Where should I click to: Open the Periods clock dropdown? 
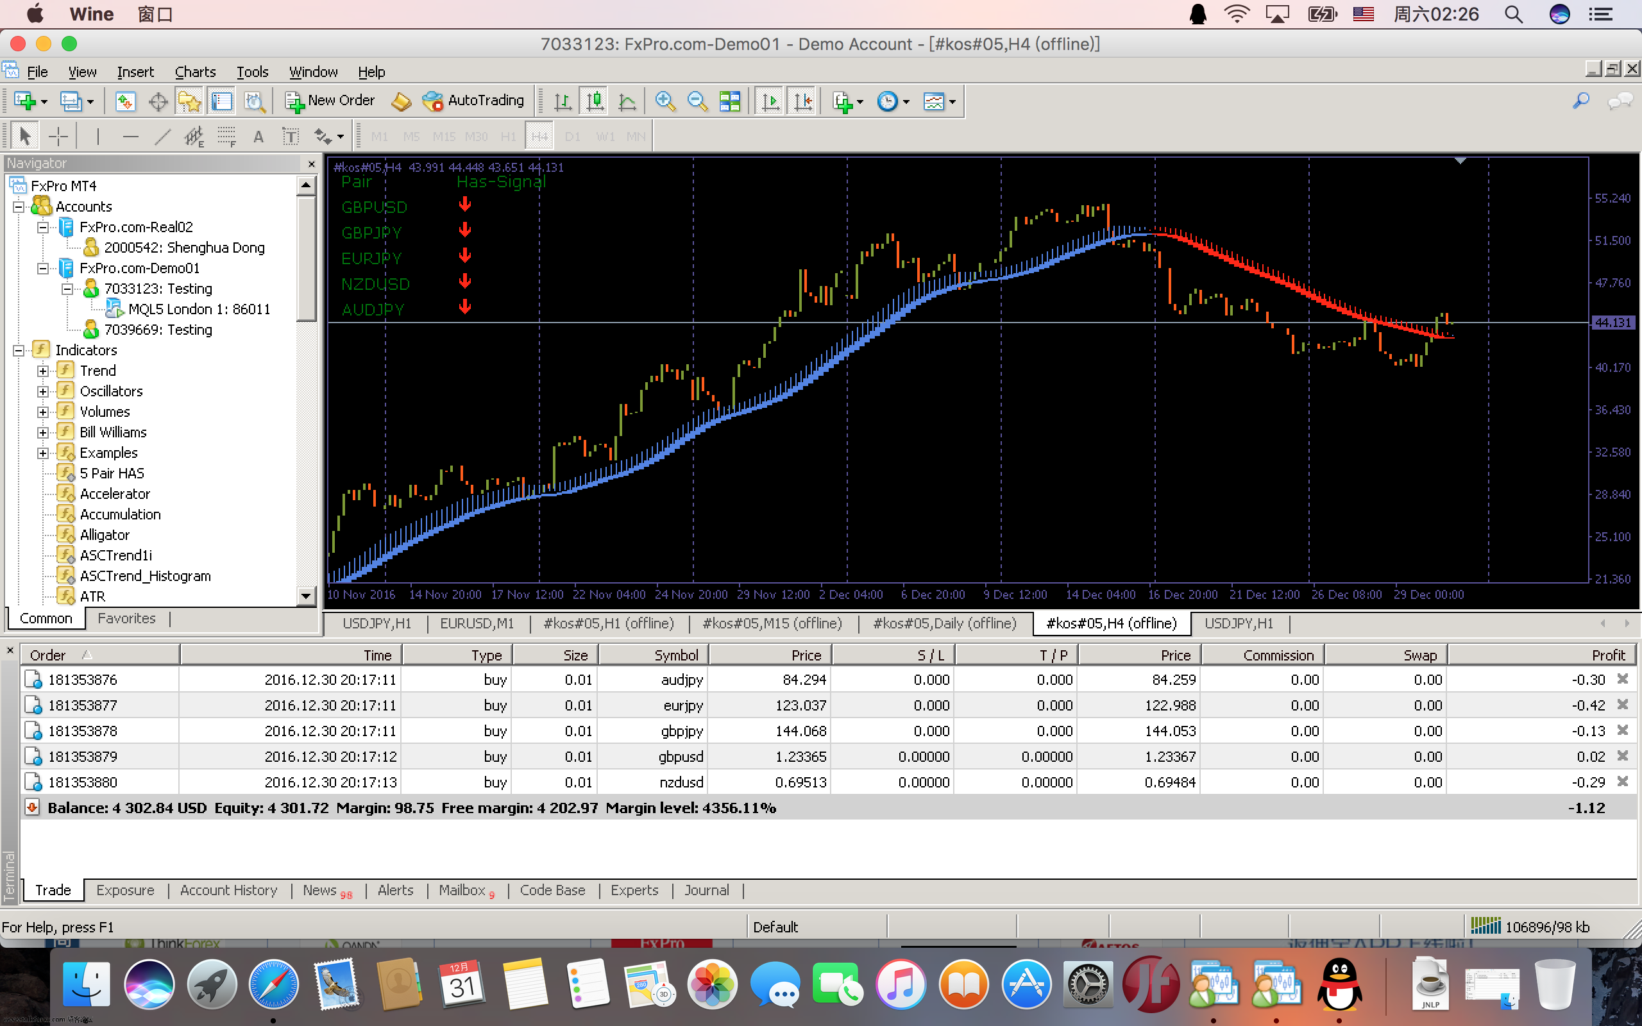coord(893,102)
